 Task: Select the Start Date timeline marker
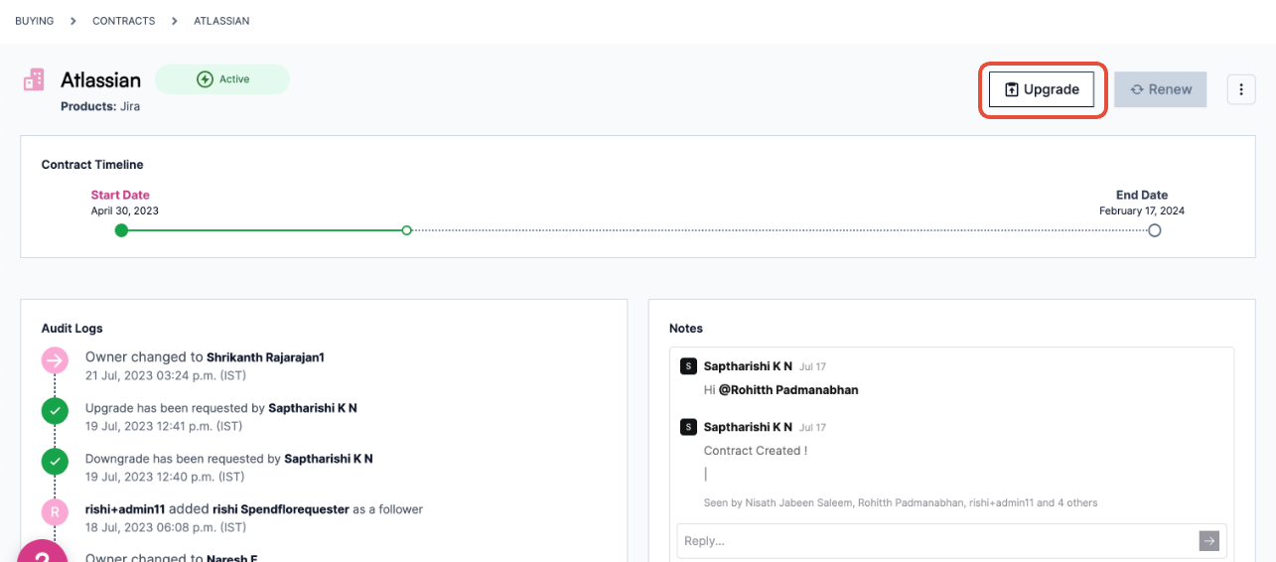[x=121, y=230]
